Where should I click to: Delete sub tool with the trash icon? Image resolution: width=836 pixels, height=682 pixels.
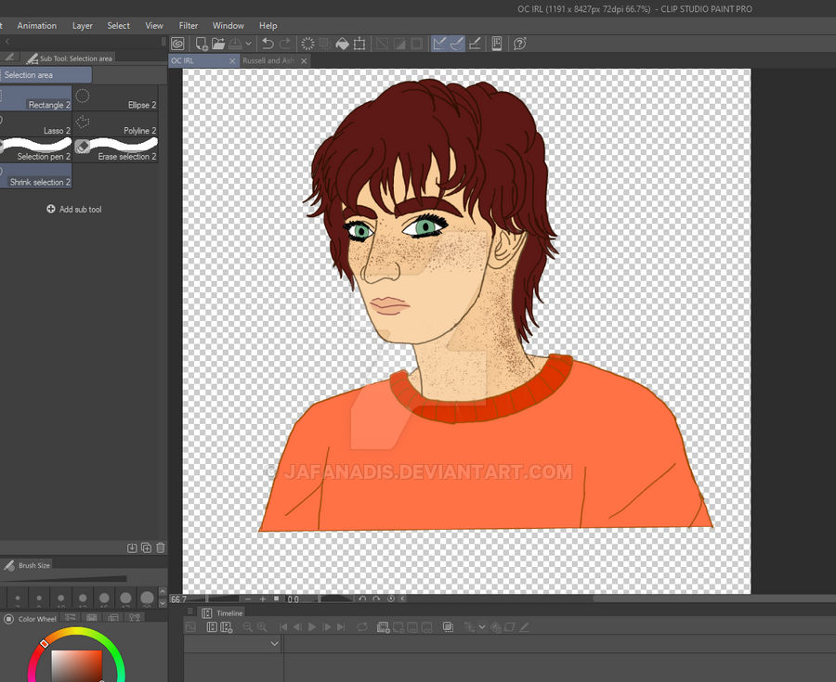coord(161,548)
